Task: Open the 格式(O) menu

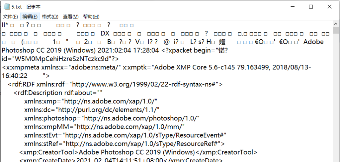Action: click(x=50, y=17)
